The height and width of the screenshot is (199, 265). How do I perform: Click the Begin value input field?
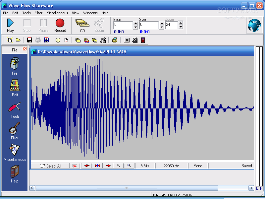[123, 25]
